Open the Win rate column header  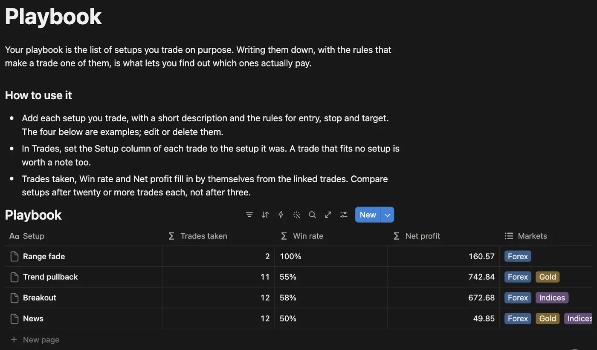[x=331, y=236]
